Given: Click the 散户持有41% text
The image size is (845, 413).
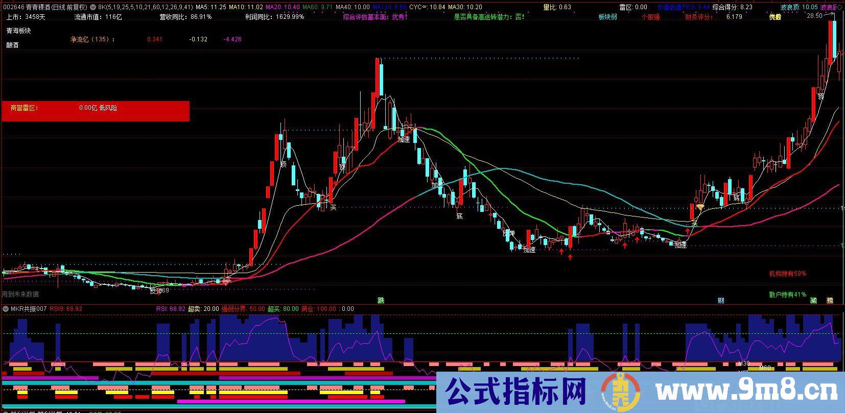Looking at the screenshot, I should point(787,295).
